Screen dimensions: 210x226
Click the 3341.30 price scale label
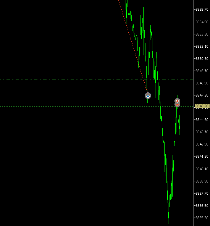[x=202, y=157]
